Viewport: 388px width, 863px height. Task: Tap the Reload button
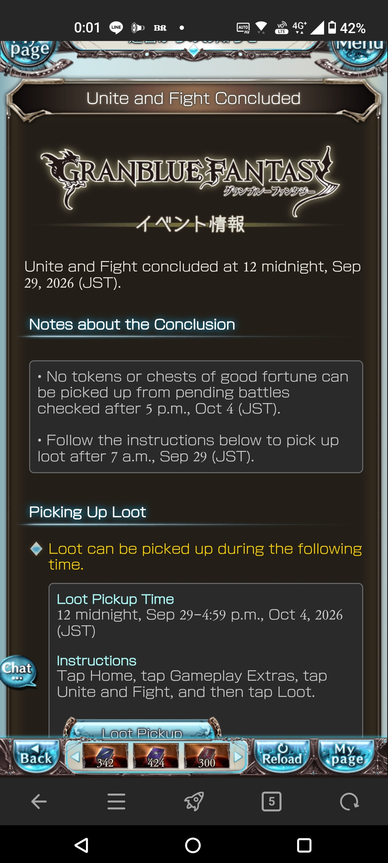(282, 756)
